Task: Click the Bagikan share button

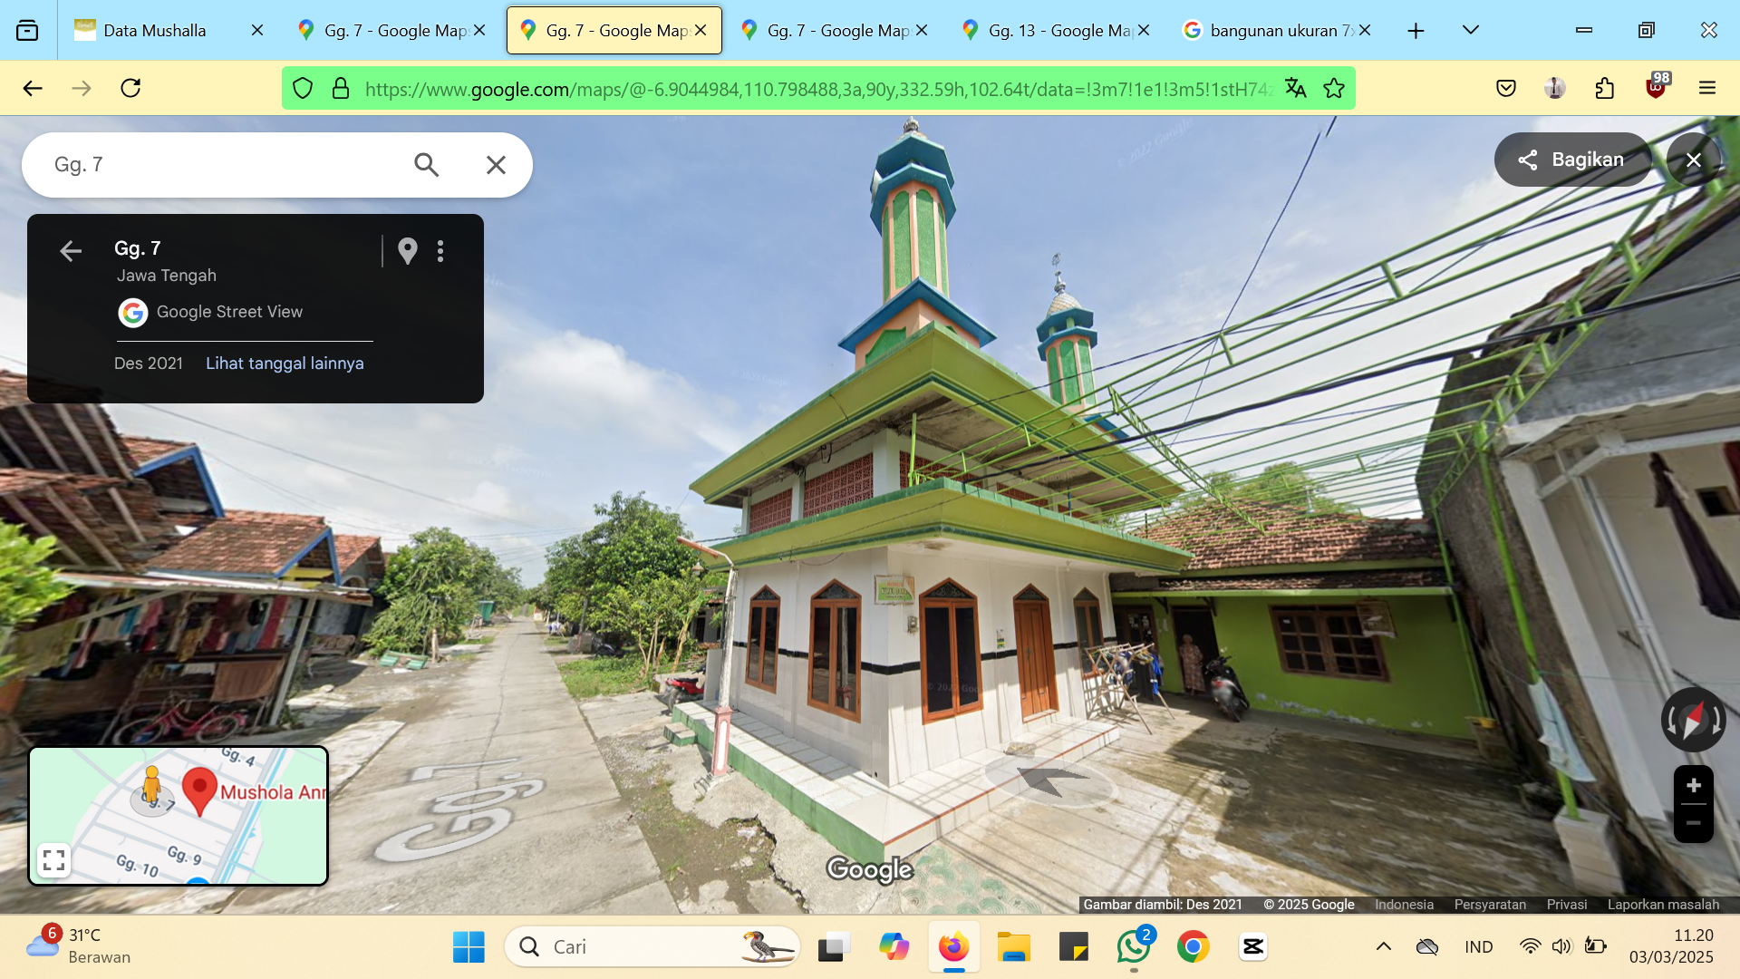Action: tap(1572, 160)
